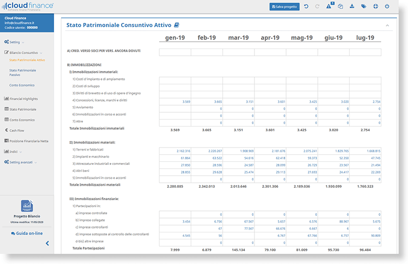
Task: Open Stato Patrimoniale table report in sidebar
Action: (x=23, y=109)
